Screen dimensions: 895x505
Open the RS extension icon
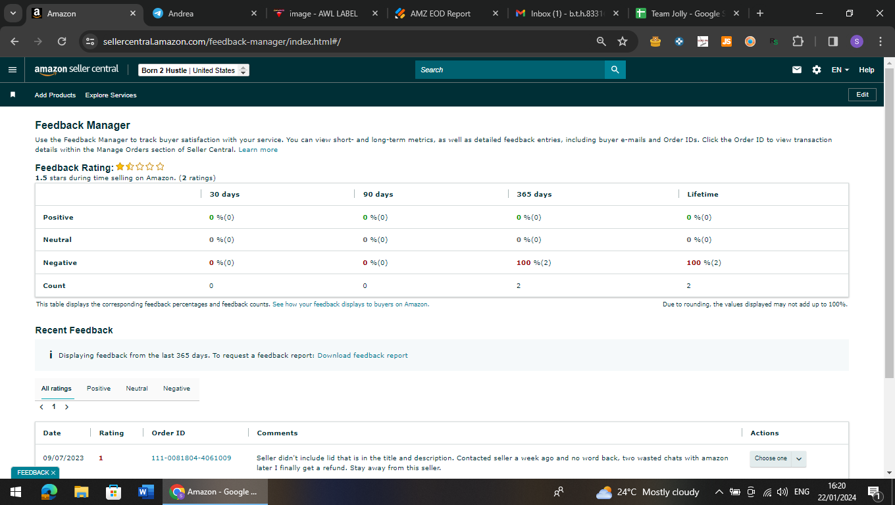[x=774, y=41]
